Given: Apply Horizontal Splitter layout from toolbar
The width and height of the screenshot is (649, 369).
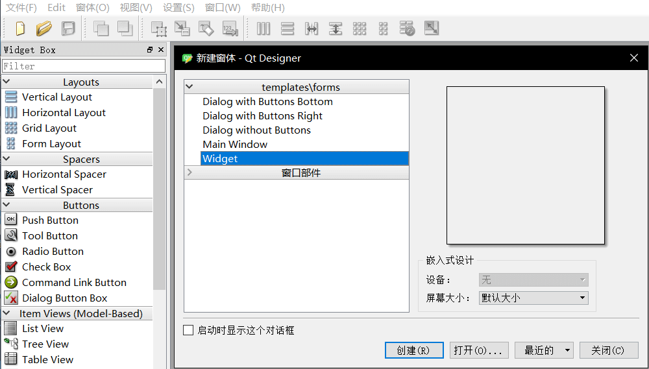Looking at the screenshot, I should coord(312,29).
